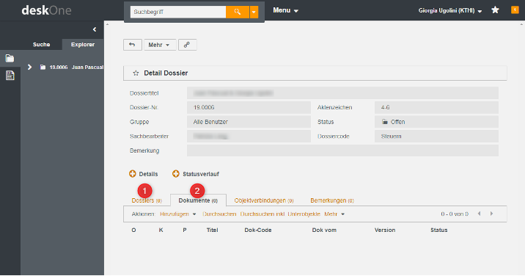Click into the Suchbegriff search field

tap(178, 12)
